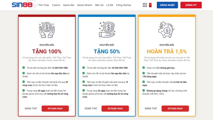This screenshot has height=120, width=213.
Task: Open the Cổng Games menu item
Action: (x=124, y=5)
